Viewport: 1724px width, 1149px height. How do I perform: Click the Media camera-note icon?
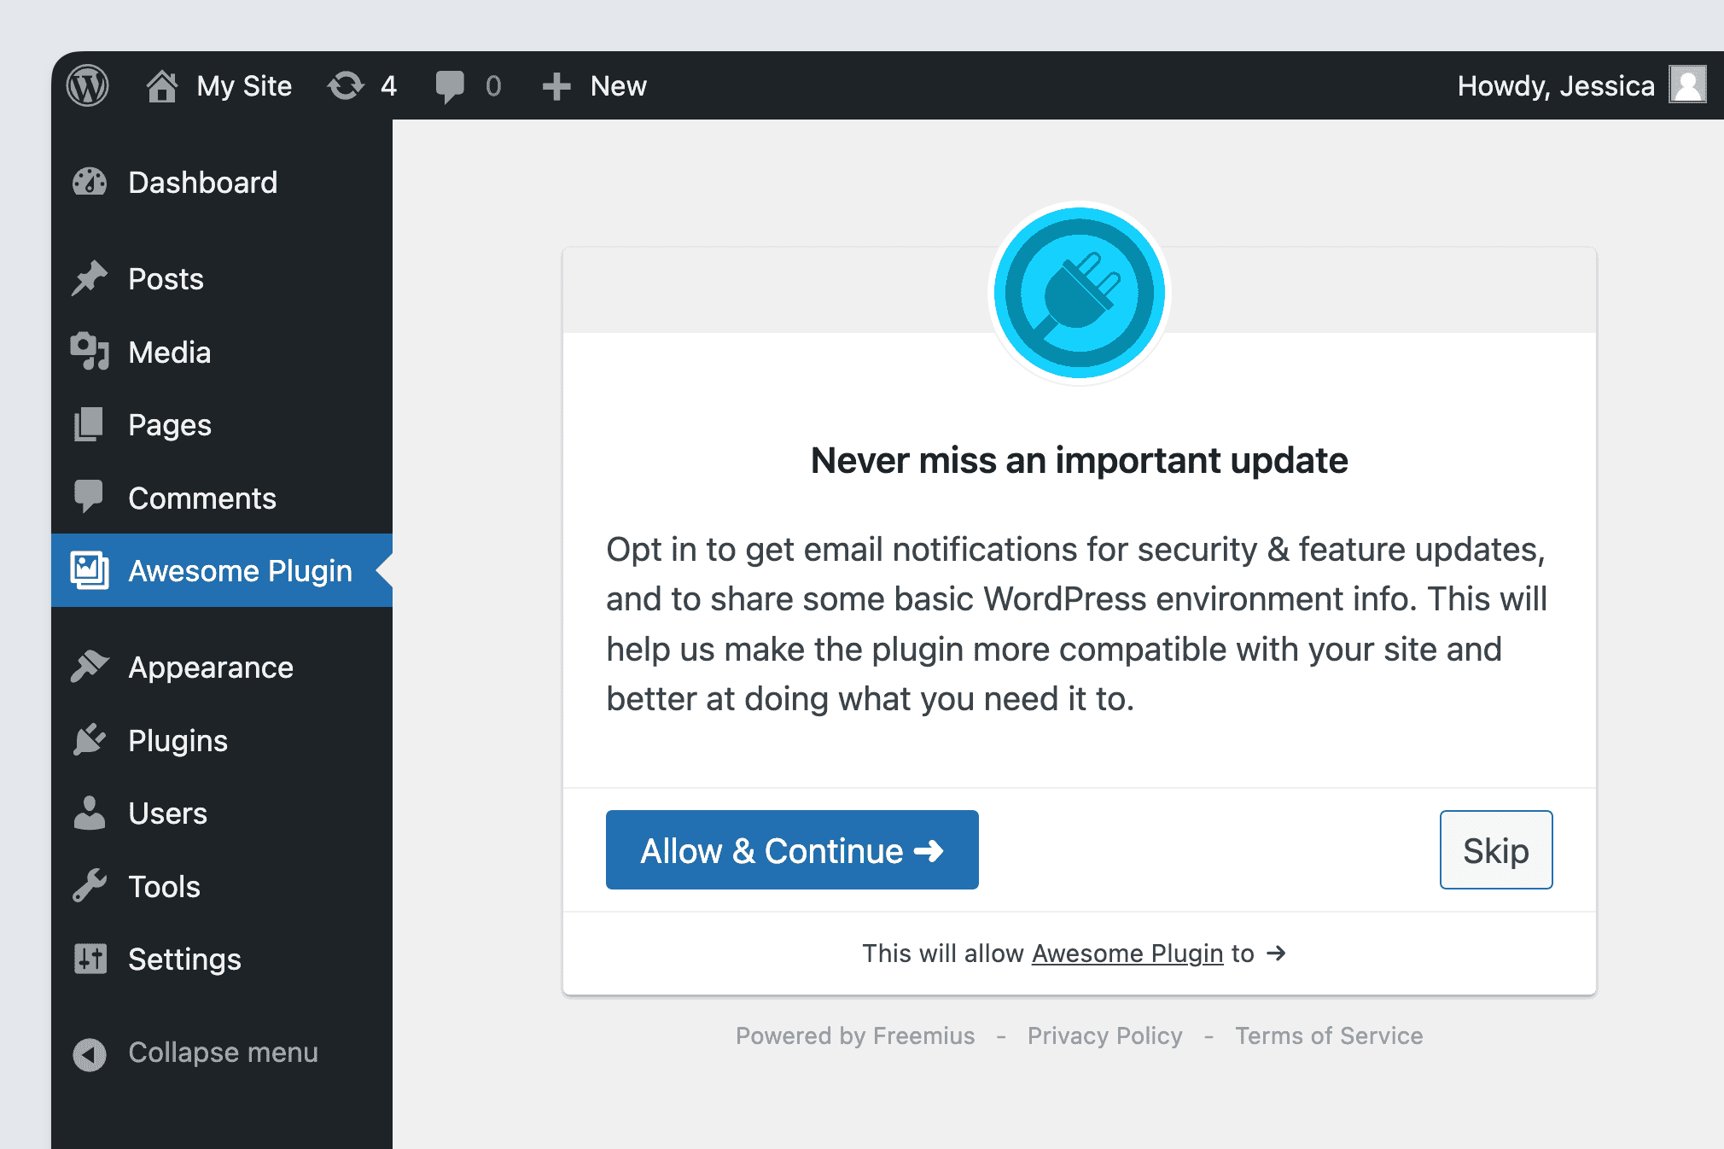[90, 351]
